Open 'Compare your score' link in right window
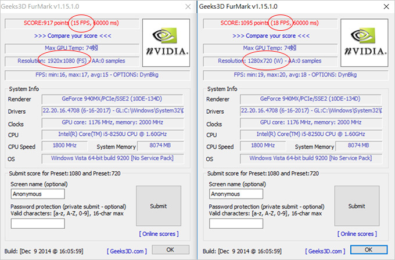This screenshot has height=260, width=395. click(x=271, y=36)
